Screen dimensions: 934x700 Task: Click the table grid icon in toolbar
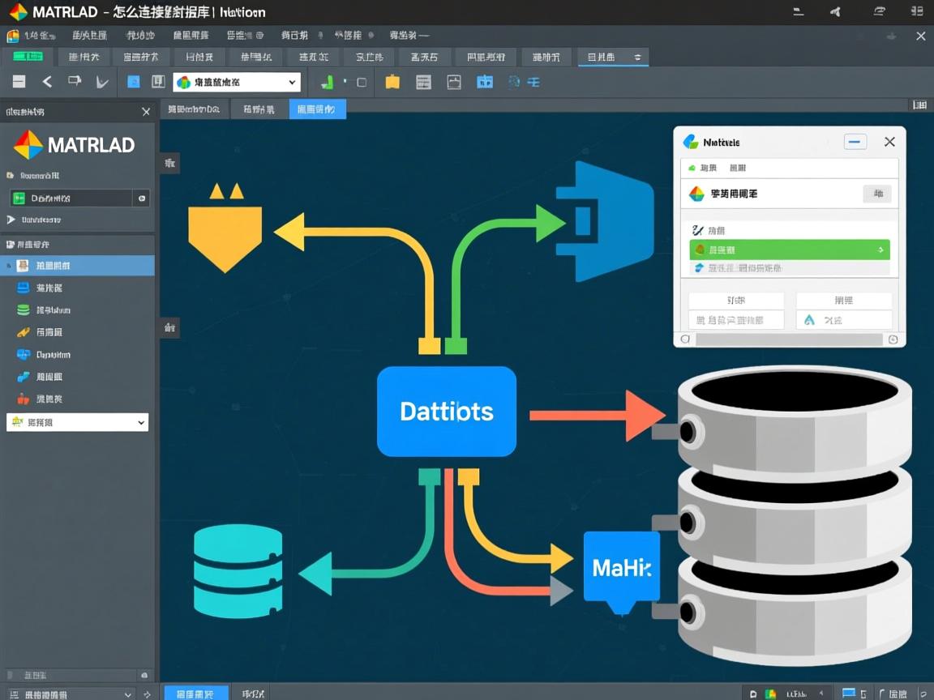(423, 82)
